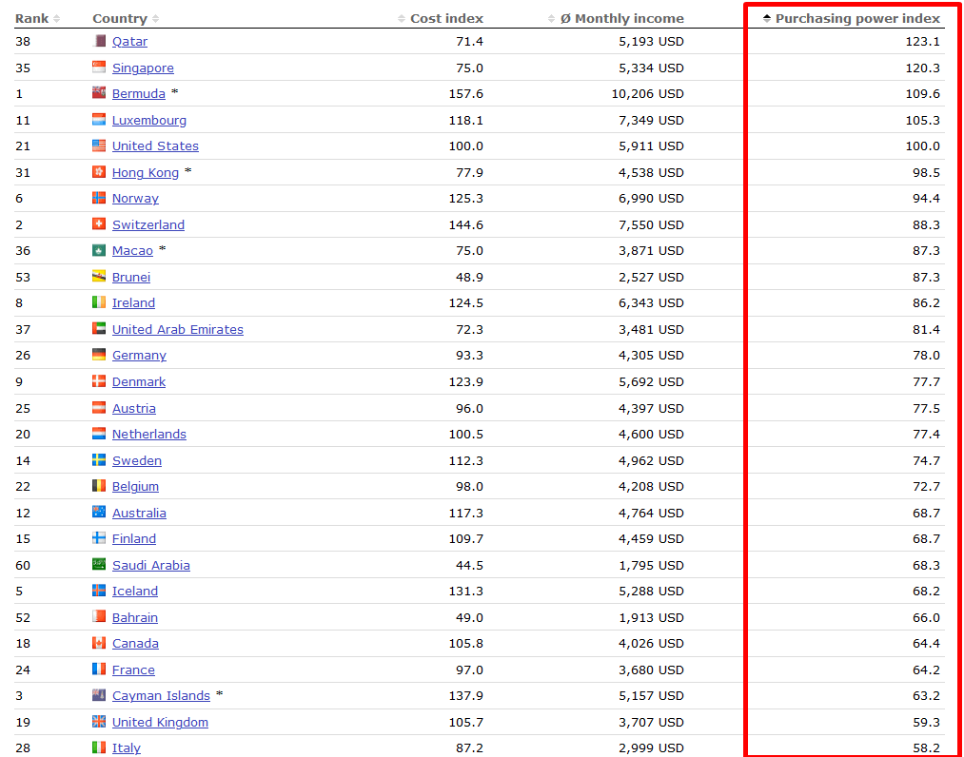Click the Luxembourg flag icon
The height and width of the screenshot is (757, 964).
[99, 119]
